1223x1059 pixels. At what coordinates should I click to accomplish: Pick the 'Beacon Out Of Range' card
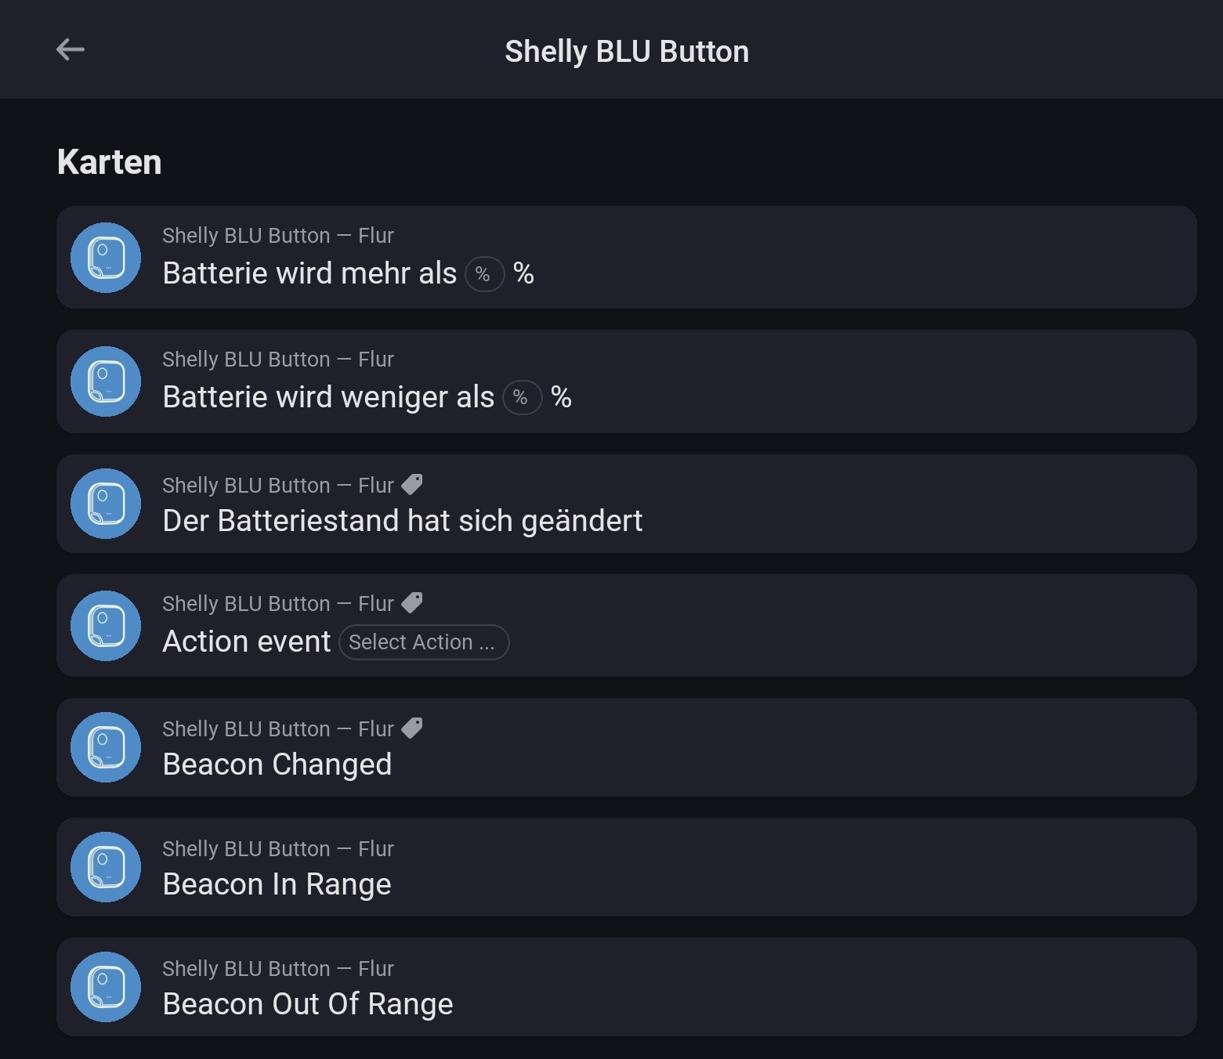coord(626,987)
